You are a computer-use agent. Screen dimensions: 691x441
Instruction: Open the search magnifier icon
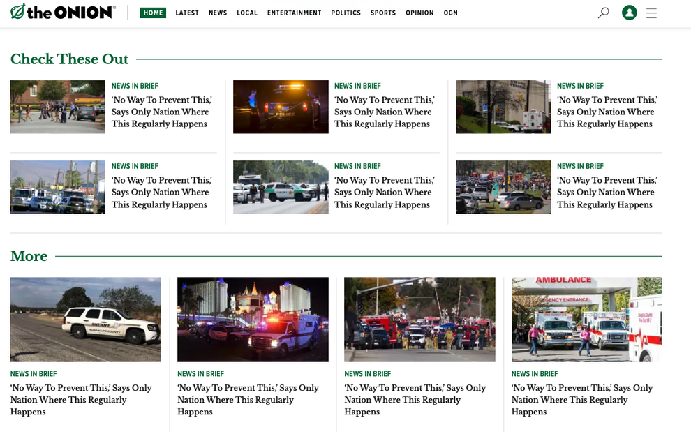click(x=603, y=12)
